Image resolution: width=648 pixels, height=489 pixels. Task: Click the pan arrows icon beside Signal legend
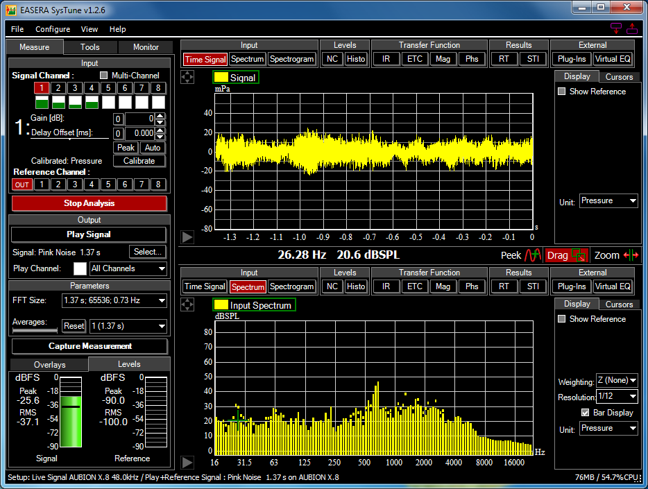187,77
